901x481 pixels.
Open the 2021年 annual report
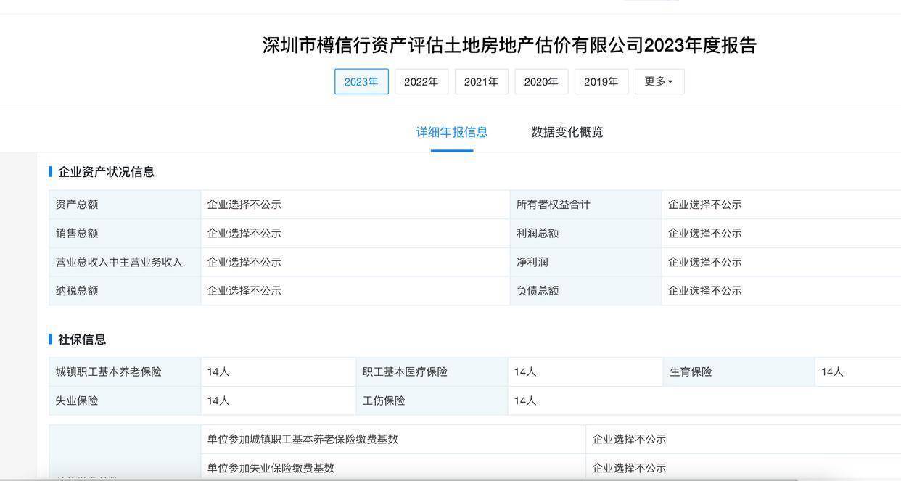coord(481,82)
